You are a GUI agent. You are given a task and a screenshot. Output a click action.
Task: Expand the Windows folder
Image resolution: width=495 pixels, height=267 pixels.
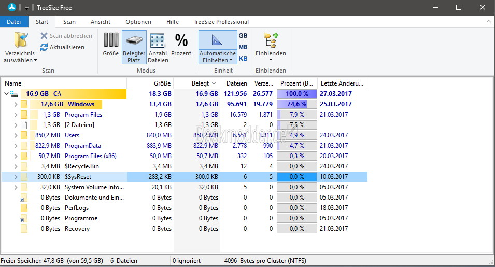(16, 104)
